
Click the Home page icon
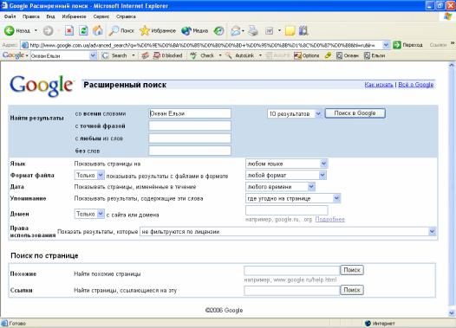(98, 30)
